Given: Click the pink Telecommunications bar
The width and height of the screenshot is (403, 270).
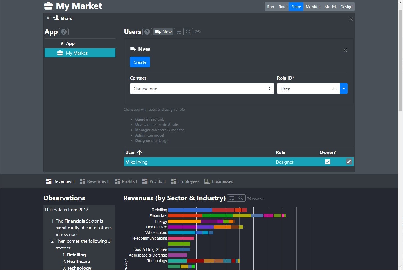Looking at the screenshot, I should (x=181, y=238).
